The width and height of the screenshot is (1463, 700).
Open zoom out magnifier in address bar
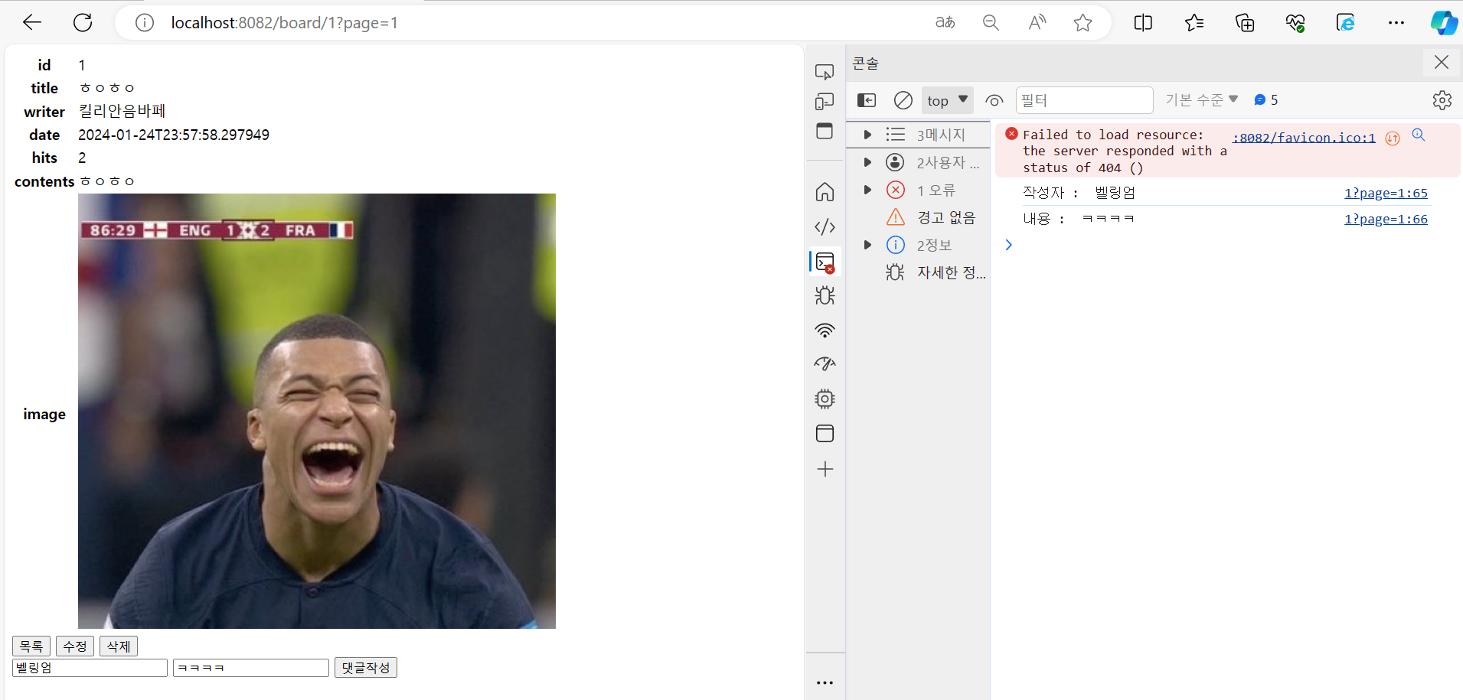point(991,23)
